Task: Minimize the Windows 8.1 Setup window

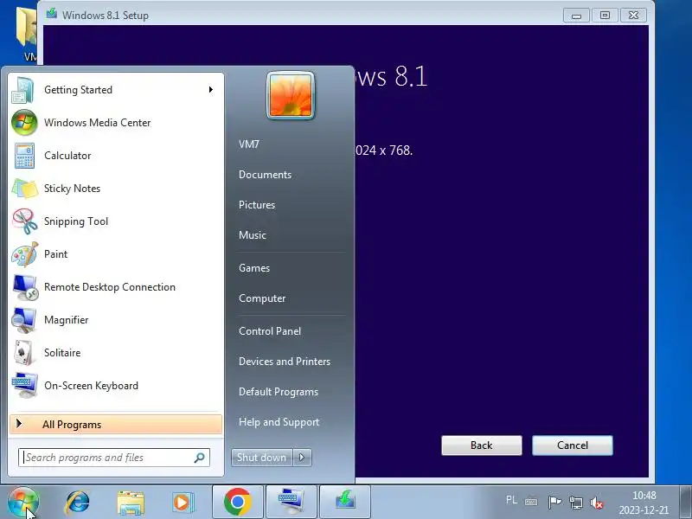Action: click(x=576, y=16)
